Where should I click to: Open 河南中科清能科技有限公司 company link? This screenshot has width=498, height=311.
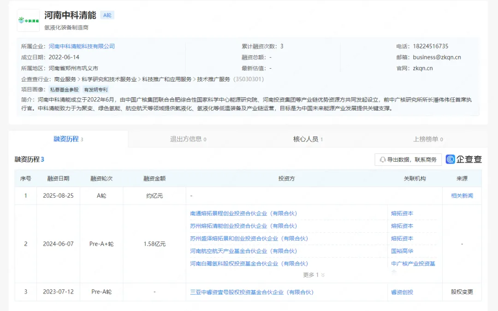click(82, 47)
